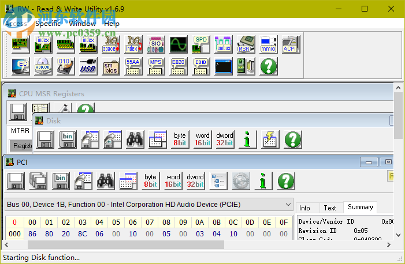
Task: Open the Embedded Controller (EC) tool
Action: point(21,66)
